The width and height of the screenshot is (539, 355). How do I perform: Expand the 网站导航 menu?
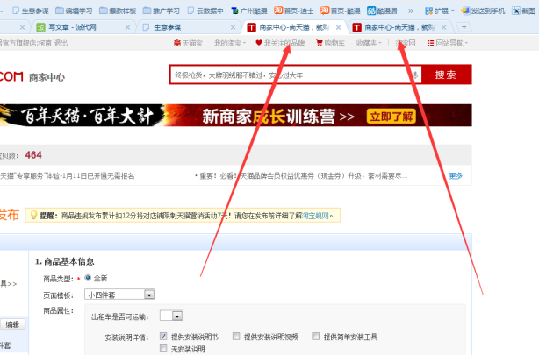[448, 43]
